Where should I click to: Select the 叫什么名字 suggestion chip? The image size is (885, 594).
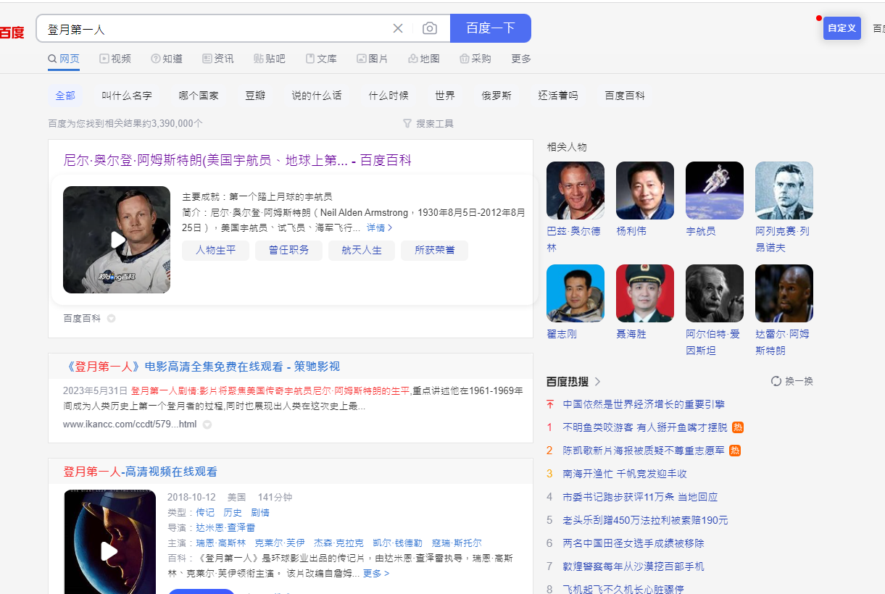click(127, 96)
